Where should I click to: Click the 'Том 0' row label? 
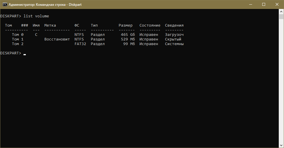[x=18, y=35]
